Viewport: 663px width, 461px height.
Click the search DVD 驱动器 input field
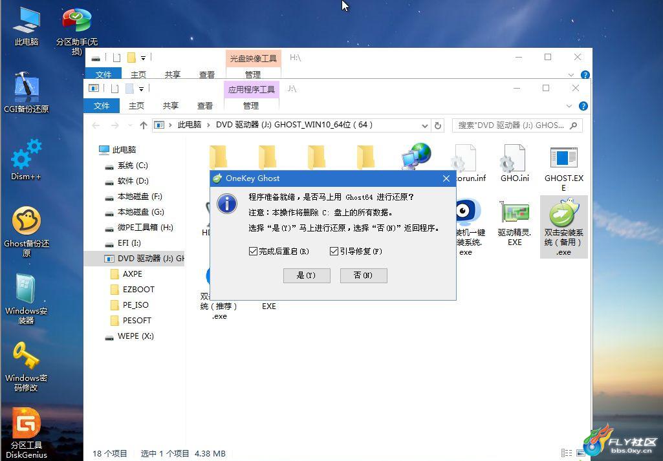click(x=511, y=125)
